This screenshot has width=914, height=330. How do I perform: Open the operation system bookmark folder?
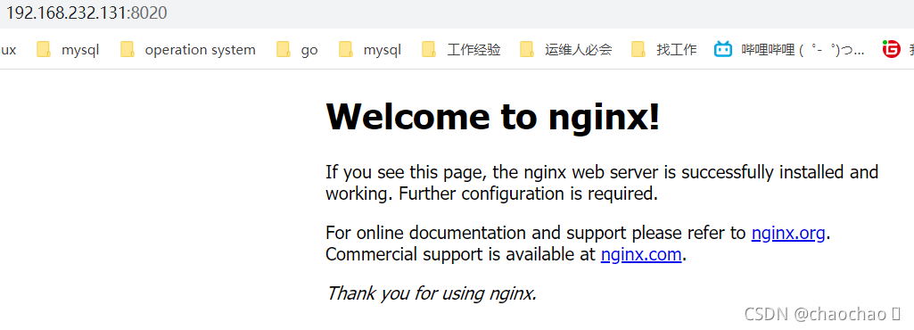coord(187,50)
